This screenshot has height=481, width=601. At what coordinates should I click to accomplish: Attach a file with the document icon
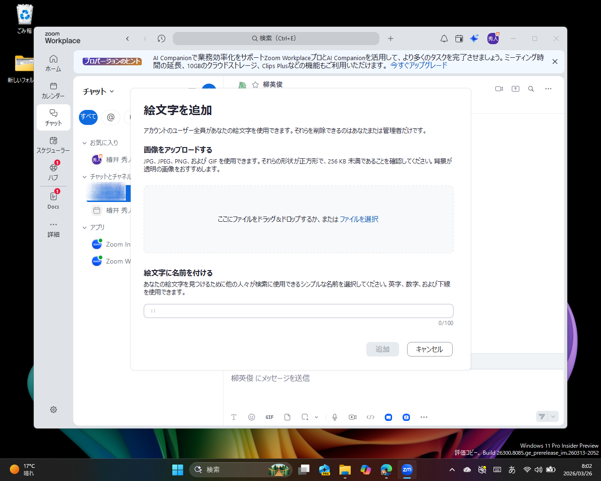(x=287, y=417)
